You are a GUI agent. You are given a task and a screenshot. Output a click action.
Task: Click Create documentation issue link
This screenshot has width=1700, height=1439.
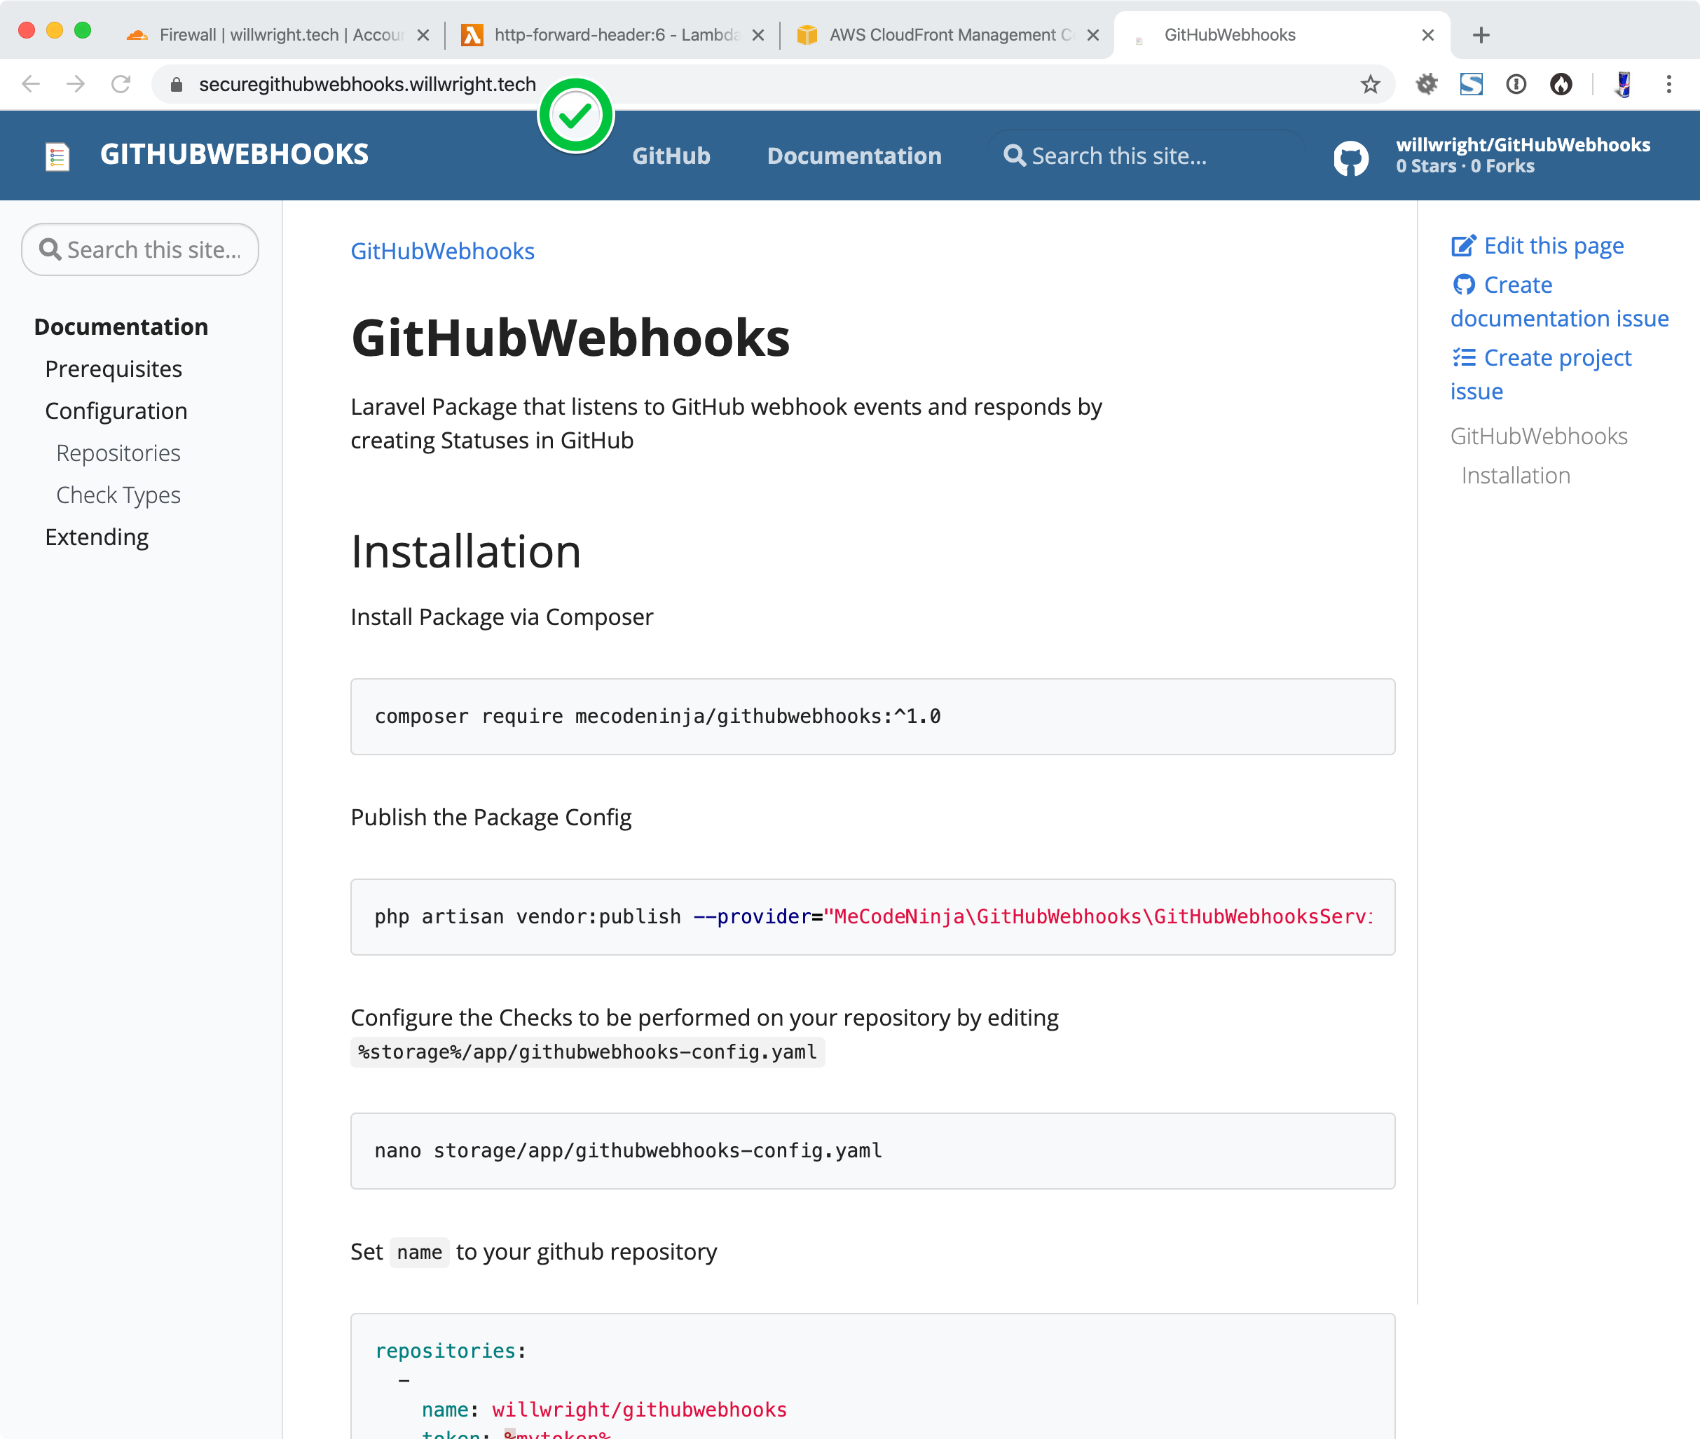click(1559, 301)
